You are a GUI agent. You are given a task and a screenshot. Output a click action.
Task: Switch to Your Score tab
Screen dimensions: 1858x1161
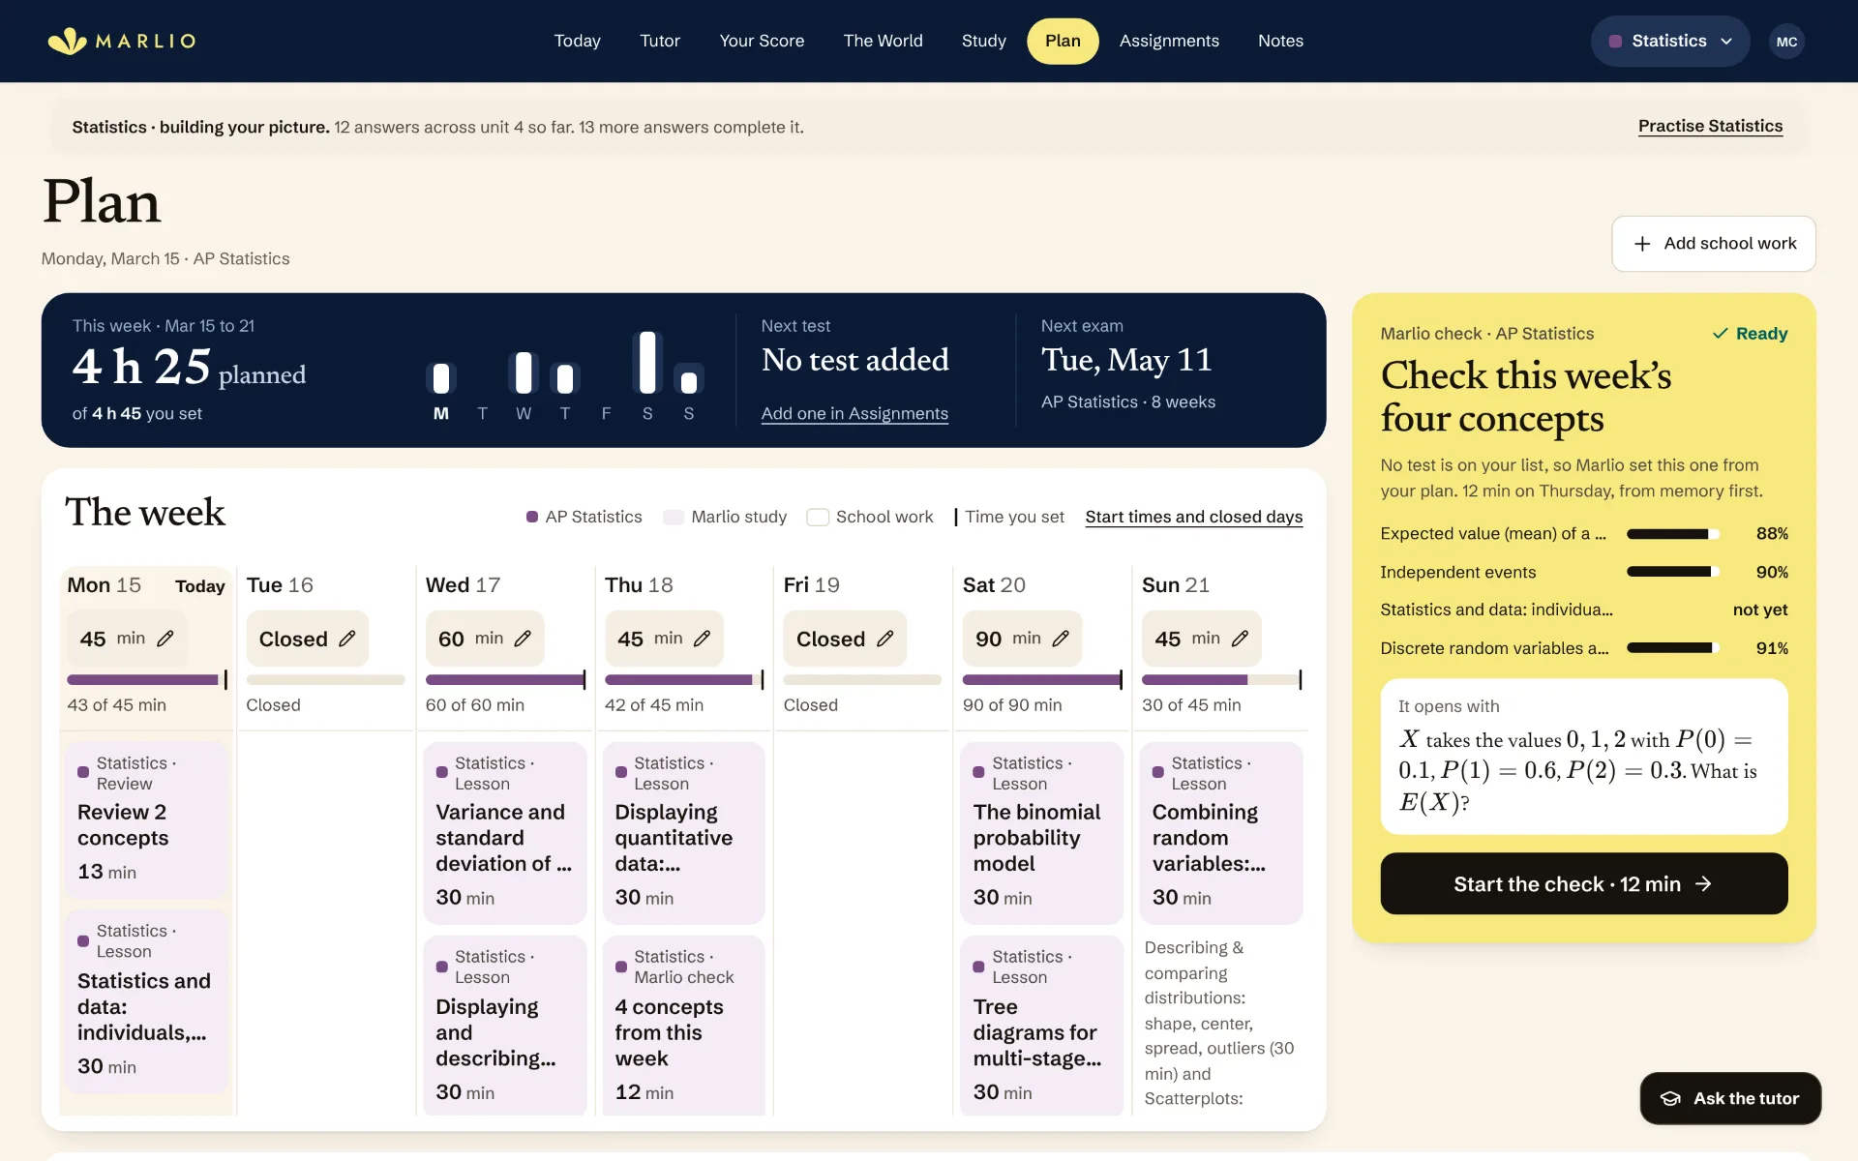click(x=762, y=41)
